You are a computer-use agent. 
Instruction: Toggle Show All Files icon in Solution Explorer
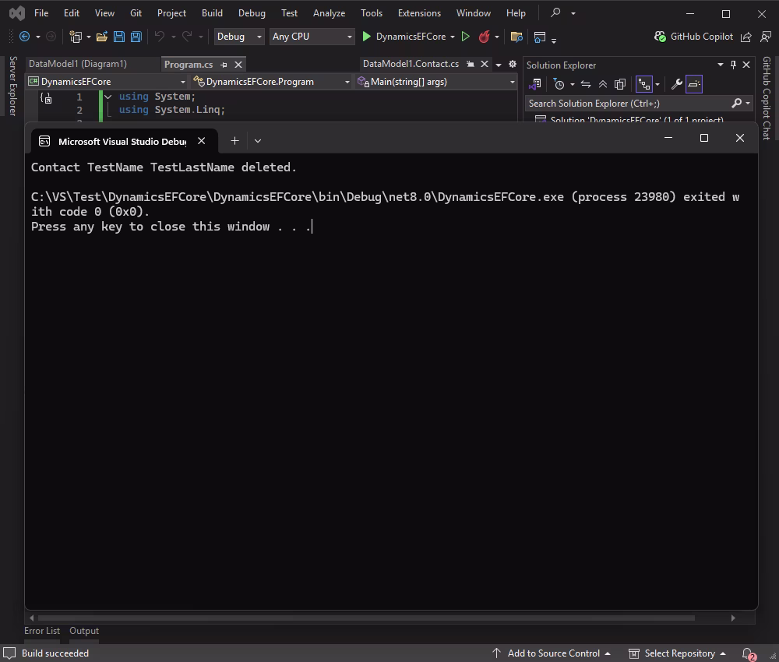pyautogui.click(x=619, y=84)
